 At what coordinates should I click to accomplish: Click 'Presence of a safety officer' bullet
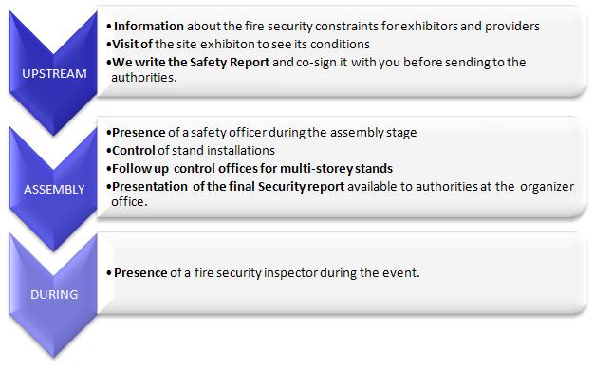coord(261,133)
